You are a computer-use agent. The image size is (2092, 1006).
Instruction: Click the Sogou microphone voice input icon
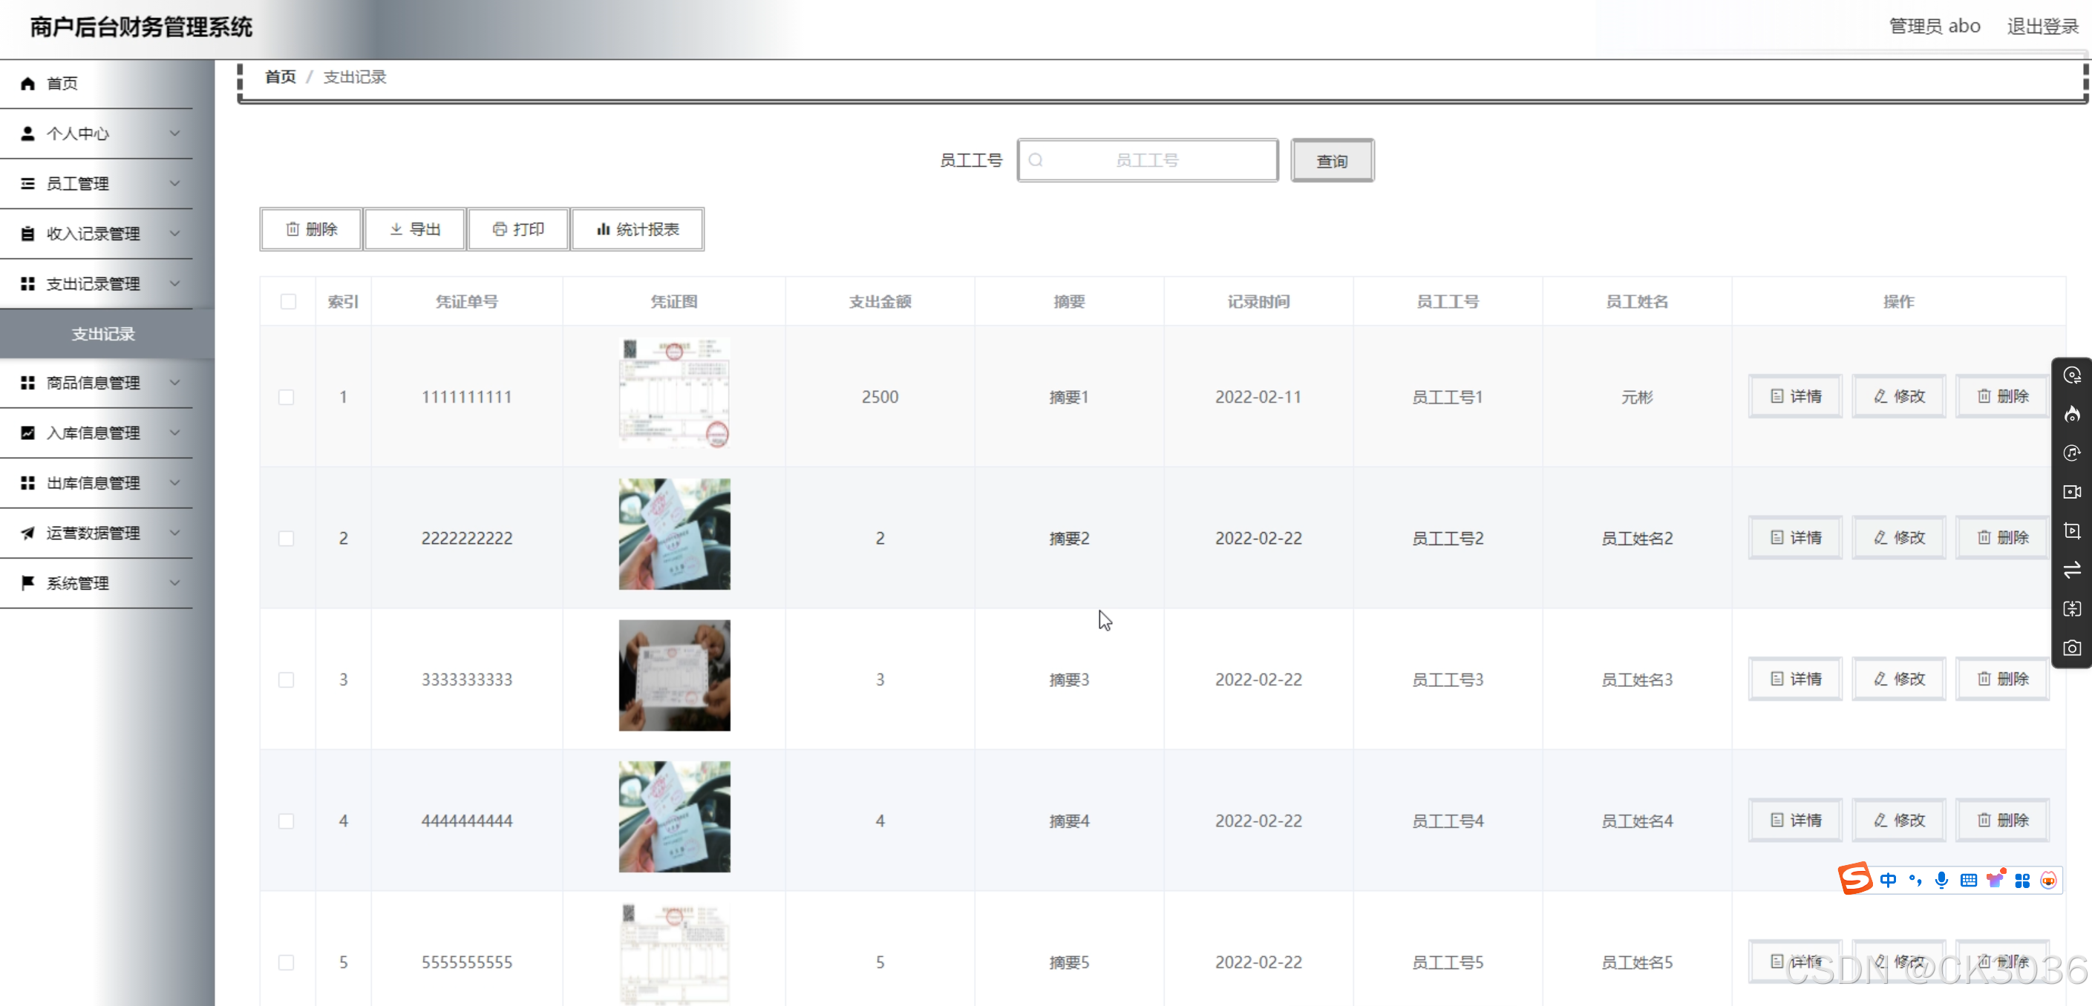[x=1941, y=880]
